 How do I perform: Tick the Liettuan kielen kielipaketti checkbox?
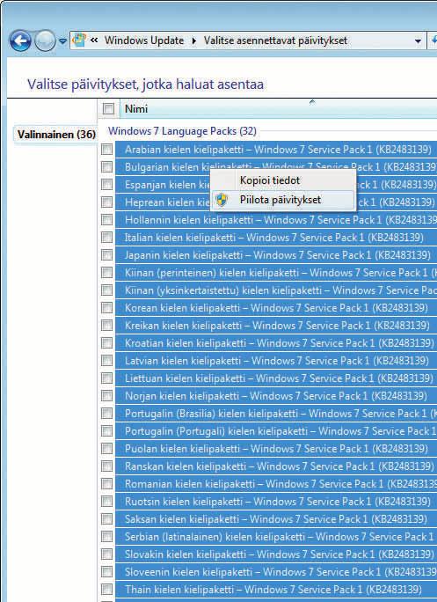coord(106,378)
